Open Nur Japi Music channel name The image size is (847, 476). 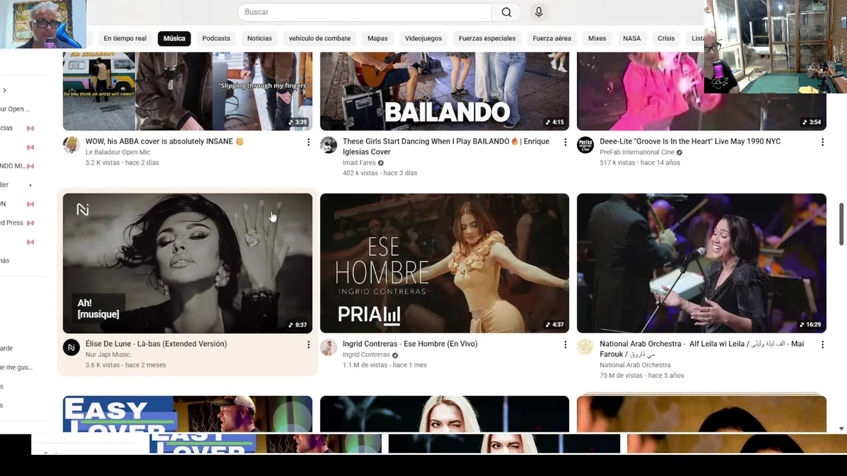[108, 354]
